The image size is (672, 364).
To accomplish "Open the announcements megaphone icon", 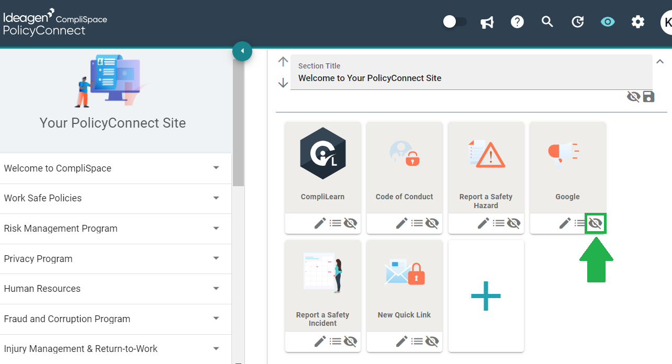I will [x=487, y=22].
